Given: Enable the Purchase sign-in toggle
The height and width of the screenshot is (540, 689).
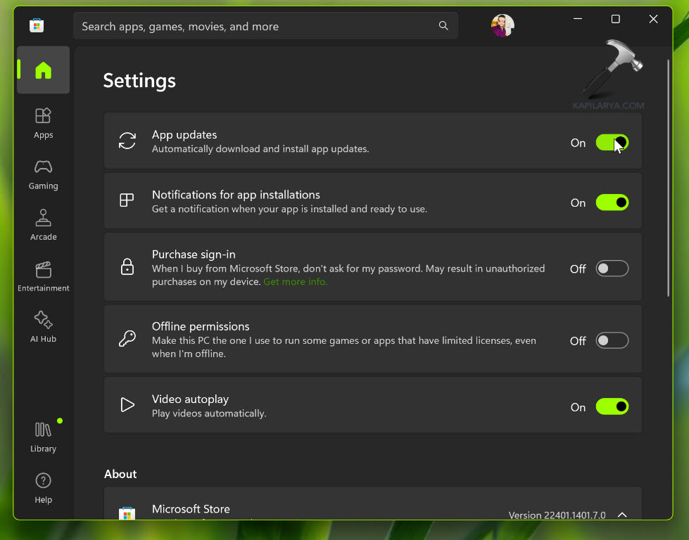Looking at the screenshot, I should click(612, 269).
